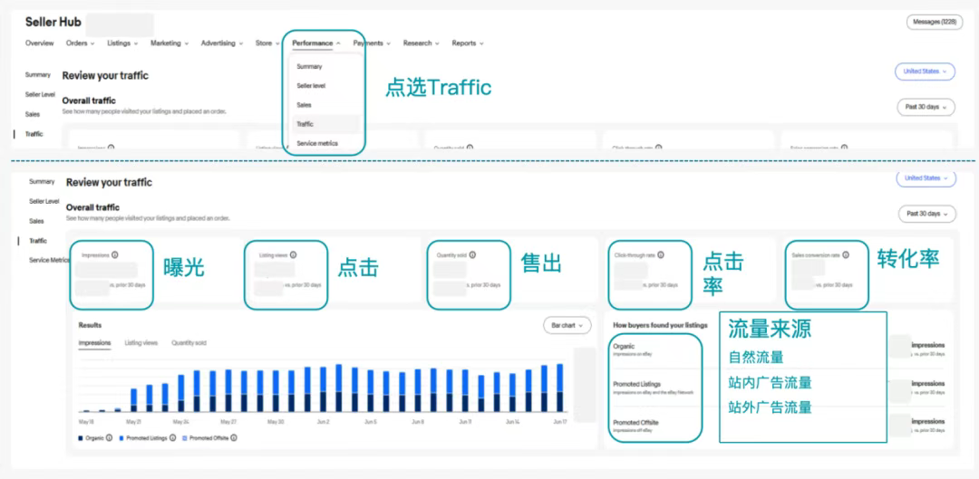Click the Results heading above the chart

tap(90, 325)
